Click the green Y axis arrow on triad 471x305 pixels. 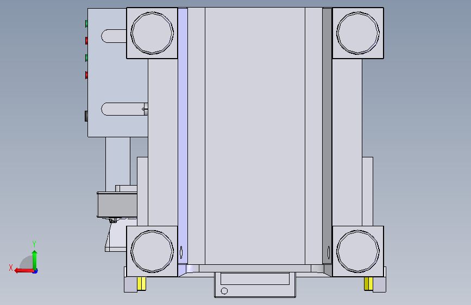pyautogui.click(x=35, y=259)
